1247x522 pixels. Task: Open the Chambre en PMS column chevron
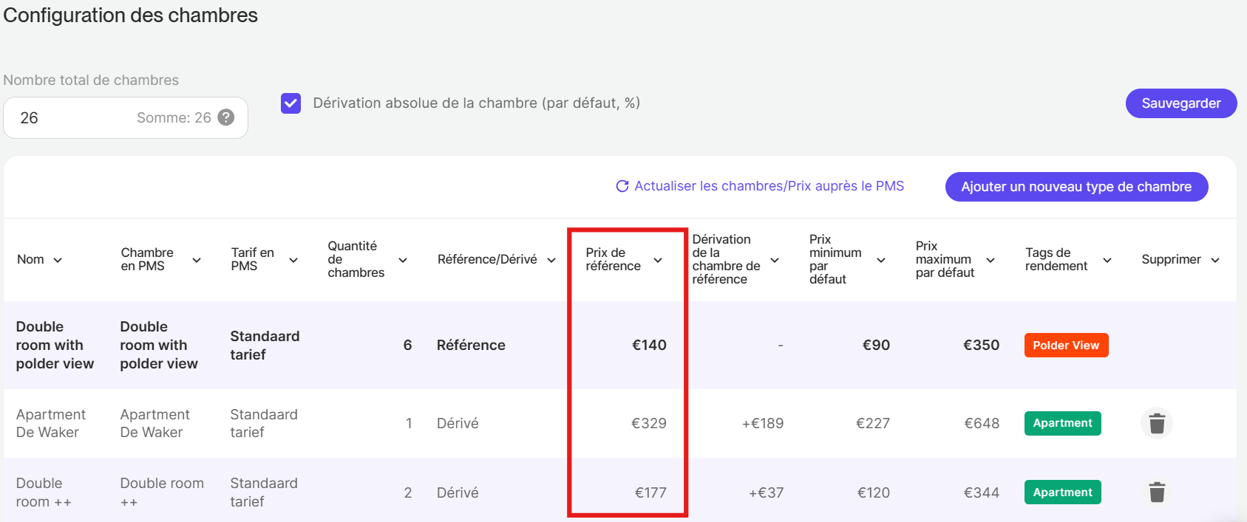coord(197,260)
